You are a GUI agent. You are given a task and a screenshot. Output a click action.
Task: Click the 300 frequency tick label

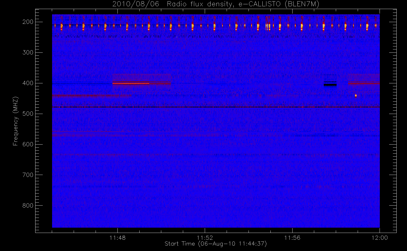click(x=28, y=52)
